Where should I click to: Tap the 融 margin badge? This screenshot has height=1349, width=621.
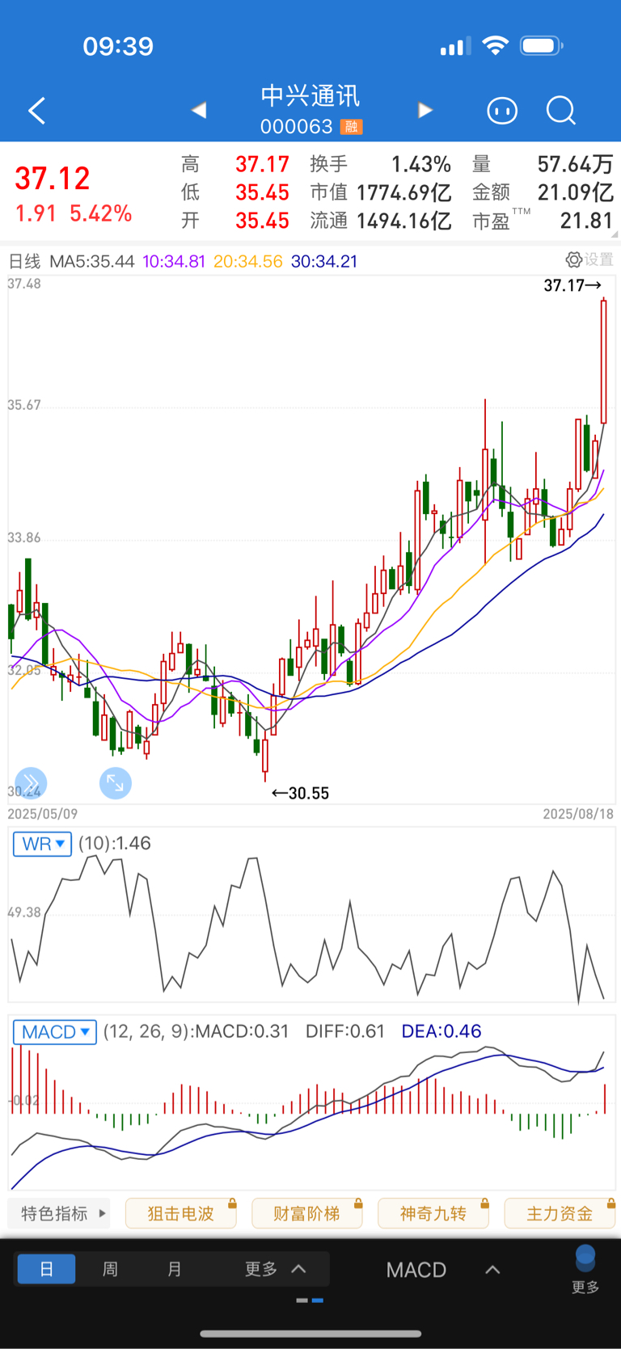point(351,127)
